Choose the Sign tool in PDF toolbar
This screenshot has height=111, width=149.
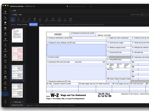pos(40,20)
